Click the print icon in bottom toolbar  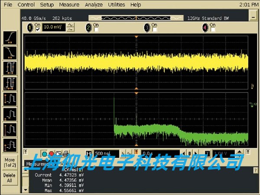coord(65,153)
